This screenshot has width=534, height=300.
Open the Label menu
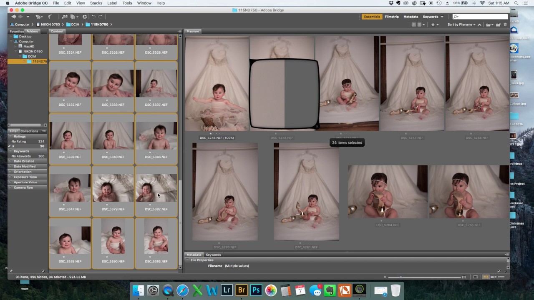click(112, 3)
